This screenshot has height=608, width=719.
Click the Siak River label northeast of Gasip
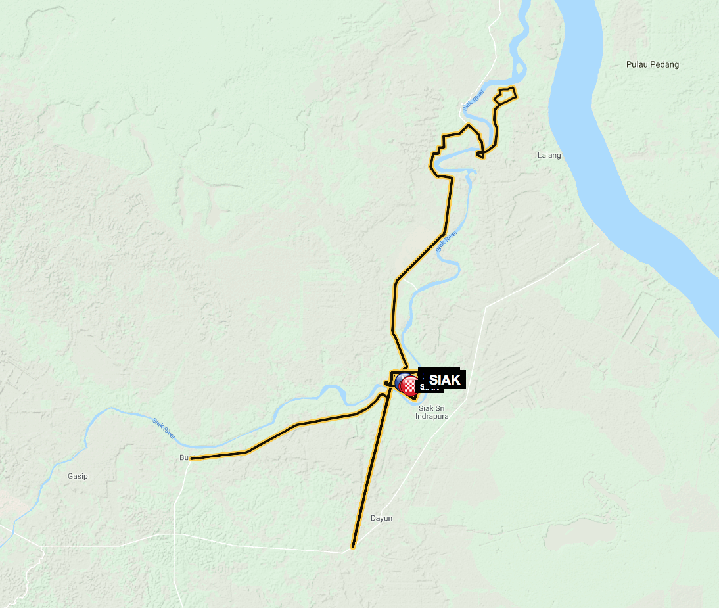(x=164, y=429)
